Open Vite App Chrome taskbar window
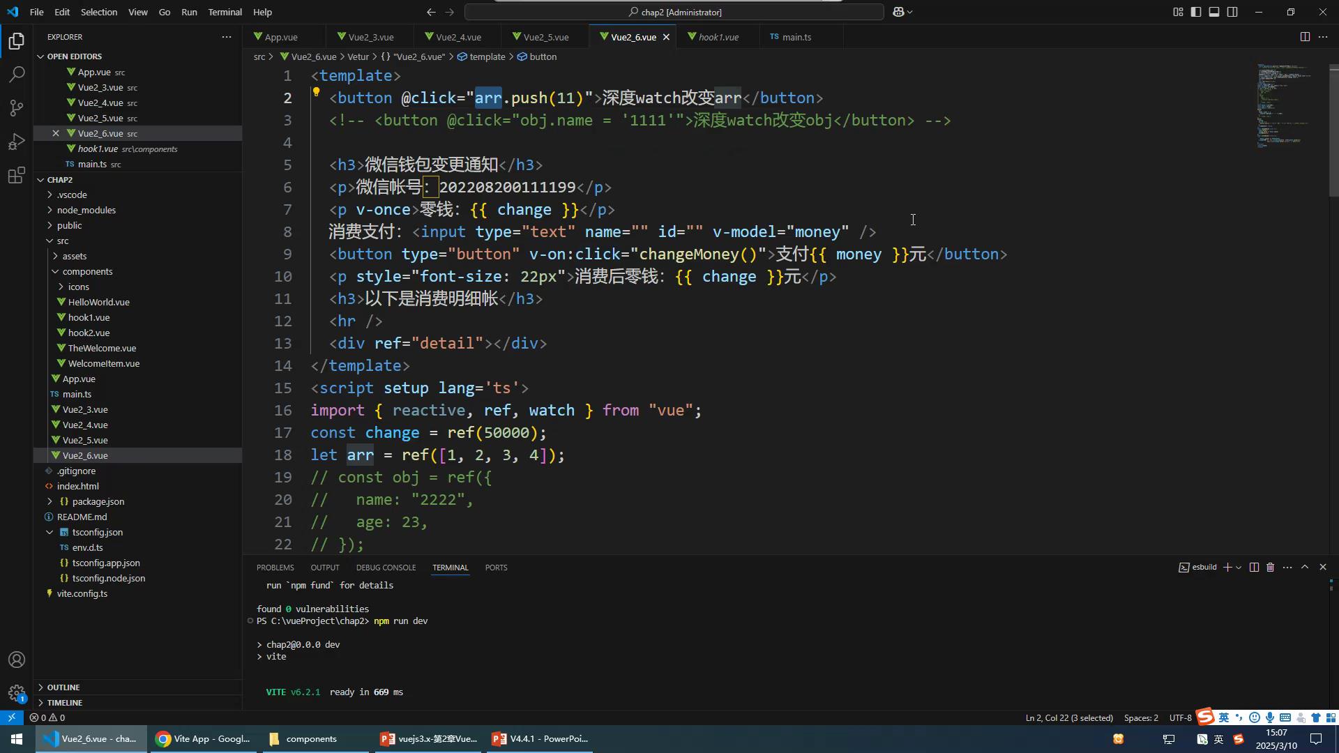Image resolution: width=1339 pixels, height=753 pixels. [204, 739]
